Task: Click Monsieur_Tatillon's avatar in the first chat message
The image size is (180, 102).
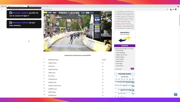Action: point(10,13)
